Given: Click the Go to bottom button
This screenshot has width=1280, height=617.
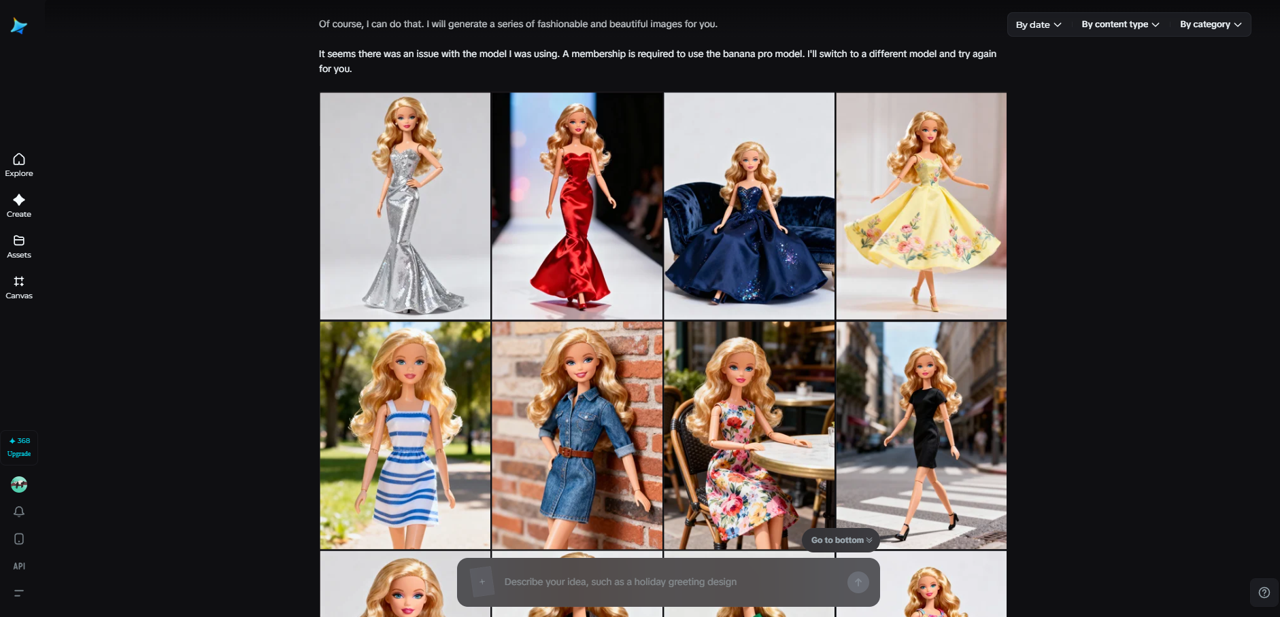Looking at the screenshot, I should point(841,540).
